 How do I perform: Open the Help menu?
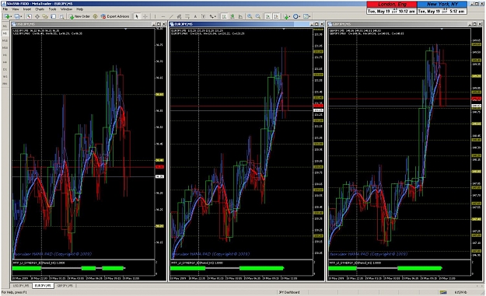(x=79, y=9)
